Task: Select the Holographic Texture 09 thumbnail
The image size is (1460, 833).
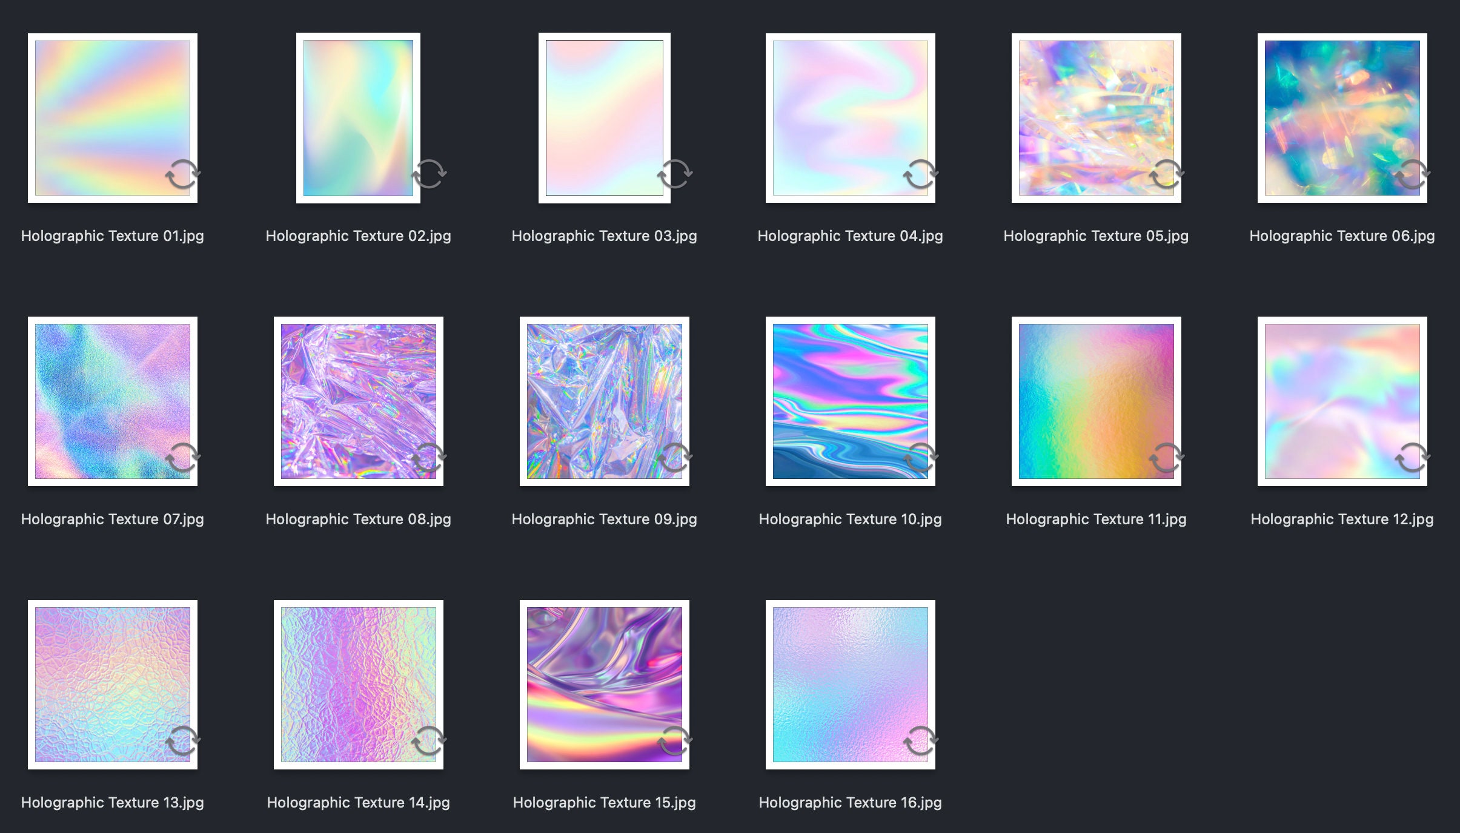Action: (605, 401)
